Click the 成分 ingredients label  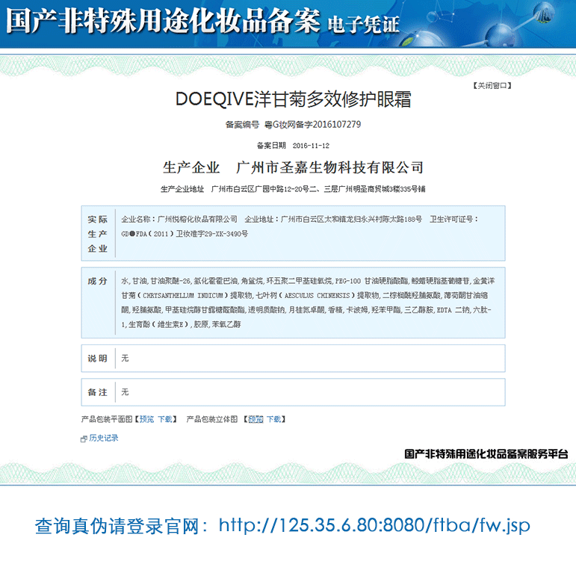point(97,282)
